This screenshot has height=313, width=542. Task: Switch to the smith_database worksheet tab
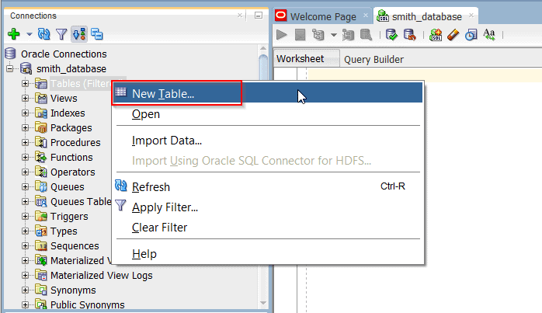pyautogui.click(x=426, y=16)
